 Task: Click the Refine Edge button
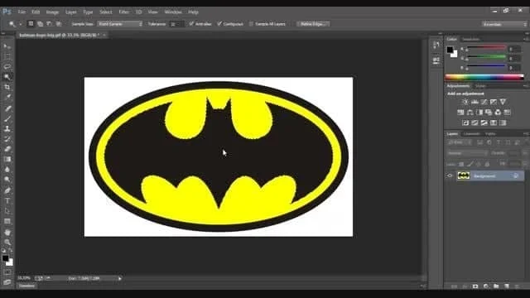[313, 24]
